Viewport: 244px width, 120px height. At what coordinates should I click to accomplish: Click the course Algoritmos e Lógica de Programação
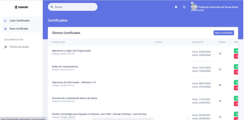(72, 51)
